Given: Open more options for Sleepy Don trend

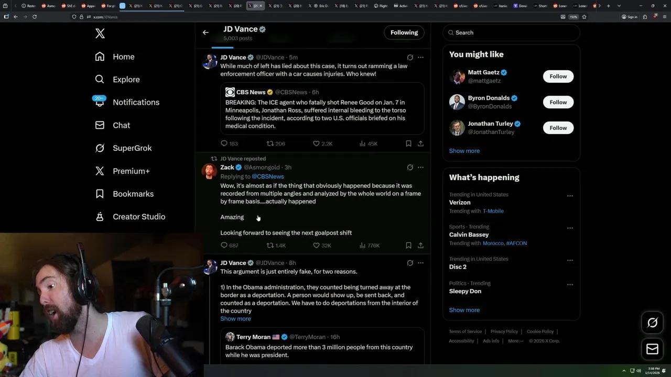Looking at the screenshot, I should [570, 285].
